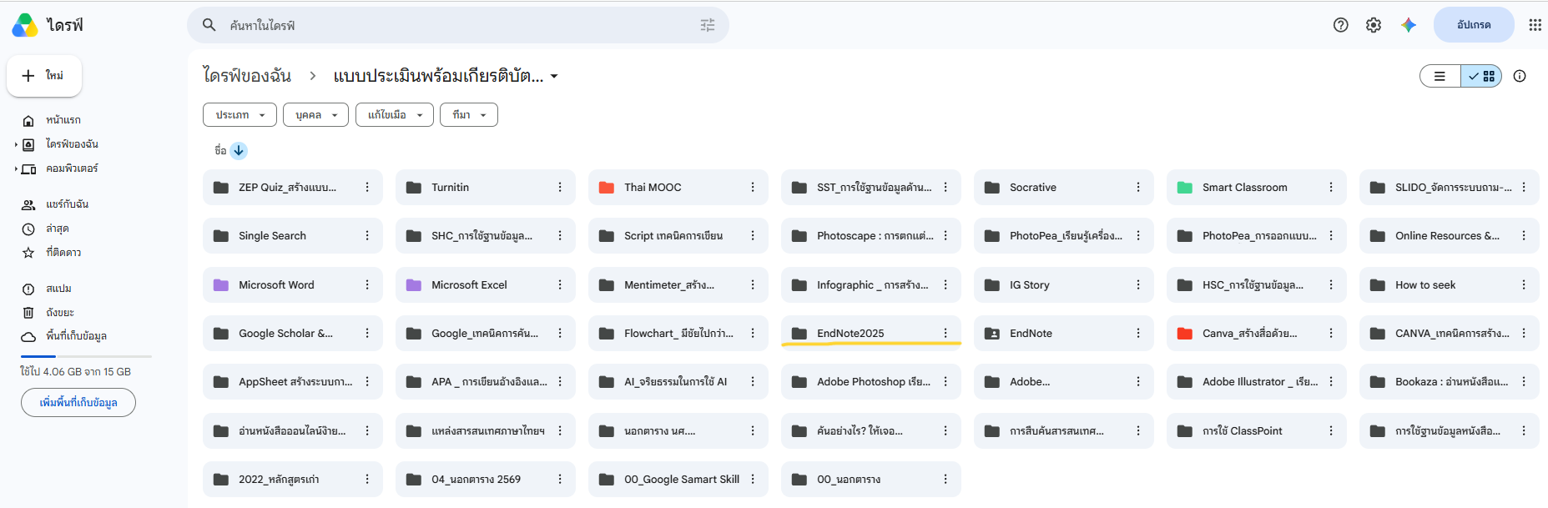Open the Settings gear icon

1374,25
